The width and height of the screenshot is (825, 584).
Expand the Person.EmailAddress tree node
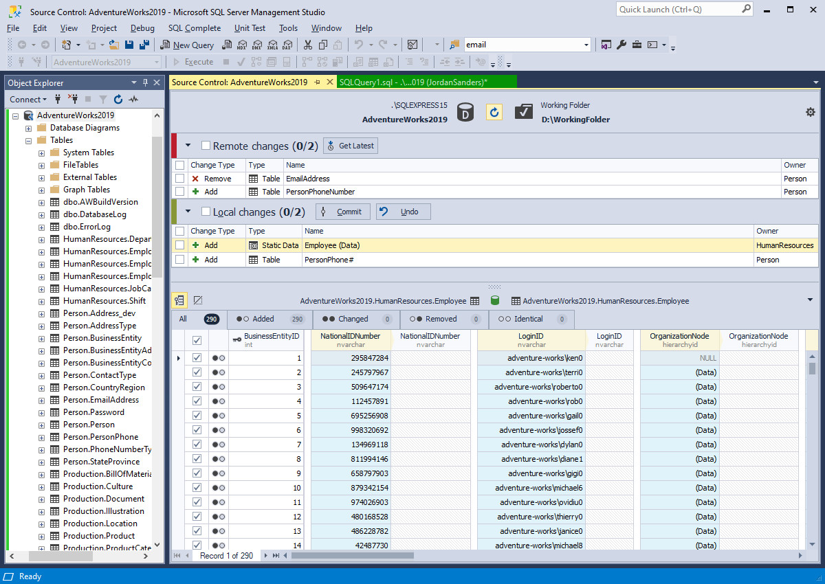tap(43, 399)
